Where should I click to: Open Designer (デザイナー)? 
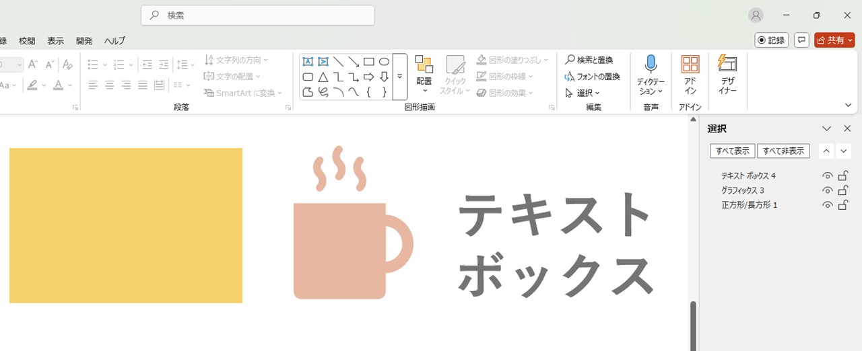pyautogui.click(x=727, y=75)
